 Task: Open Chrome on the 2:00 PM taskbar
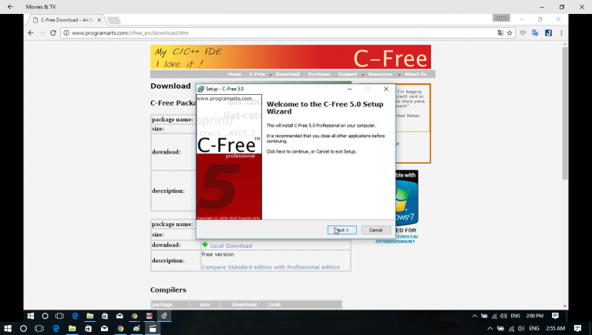(134, 316)
